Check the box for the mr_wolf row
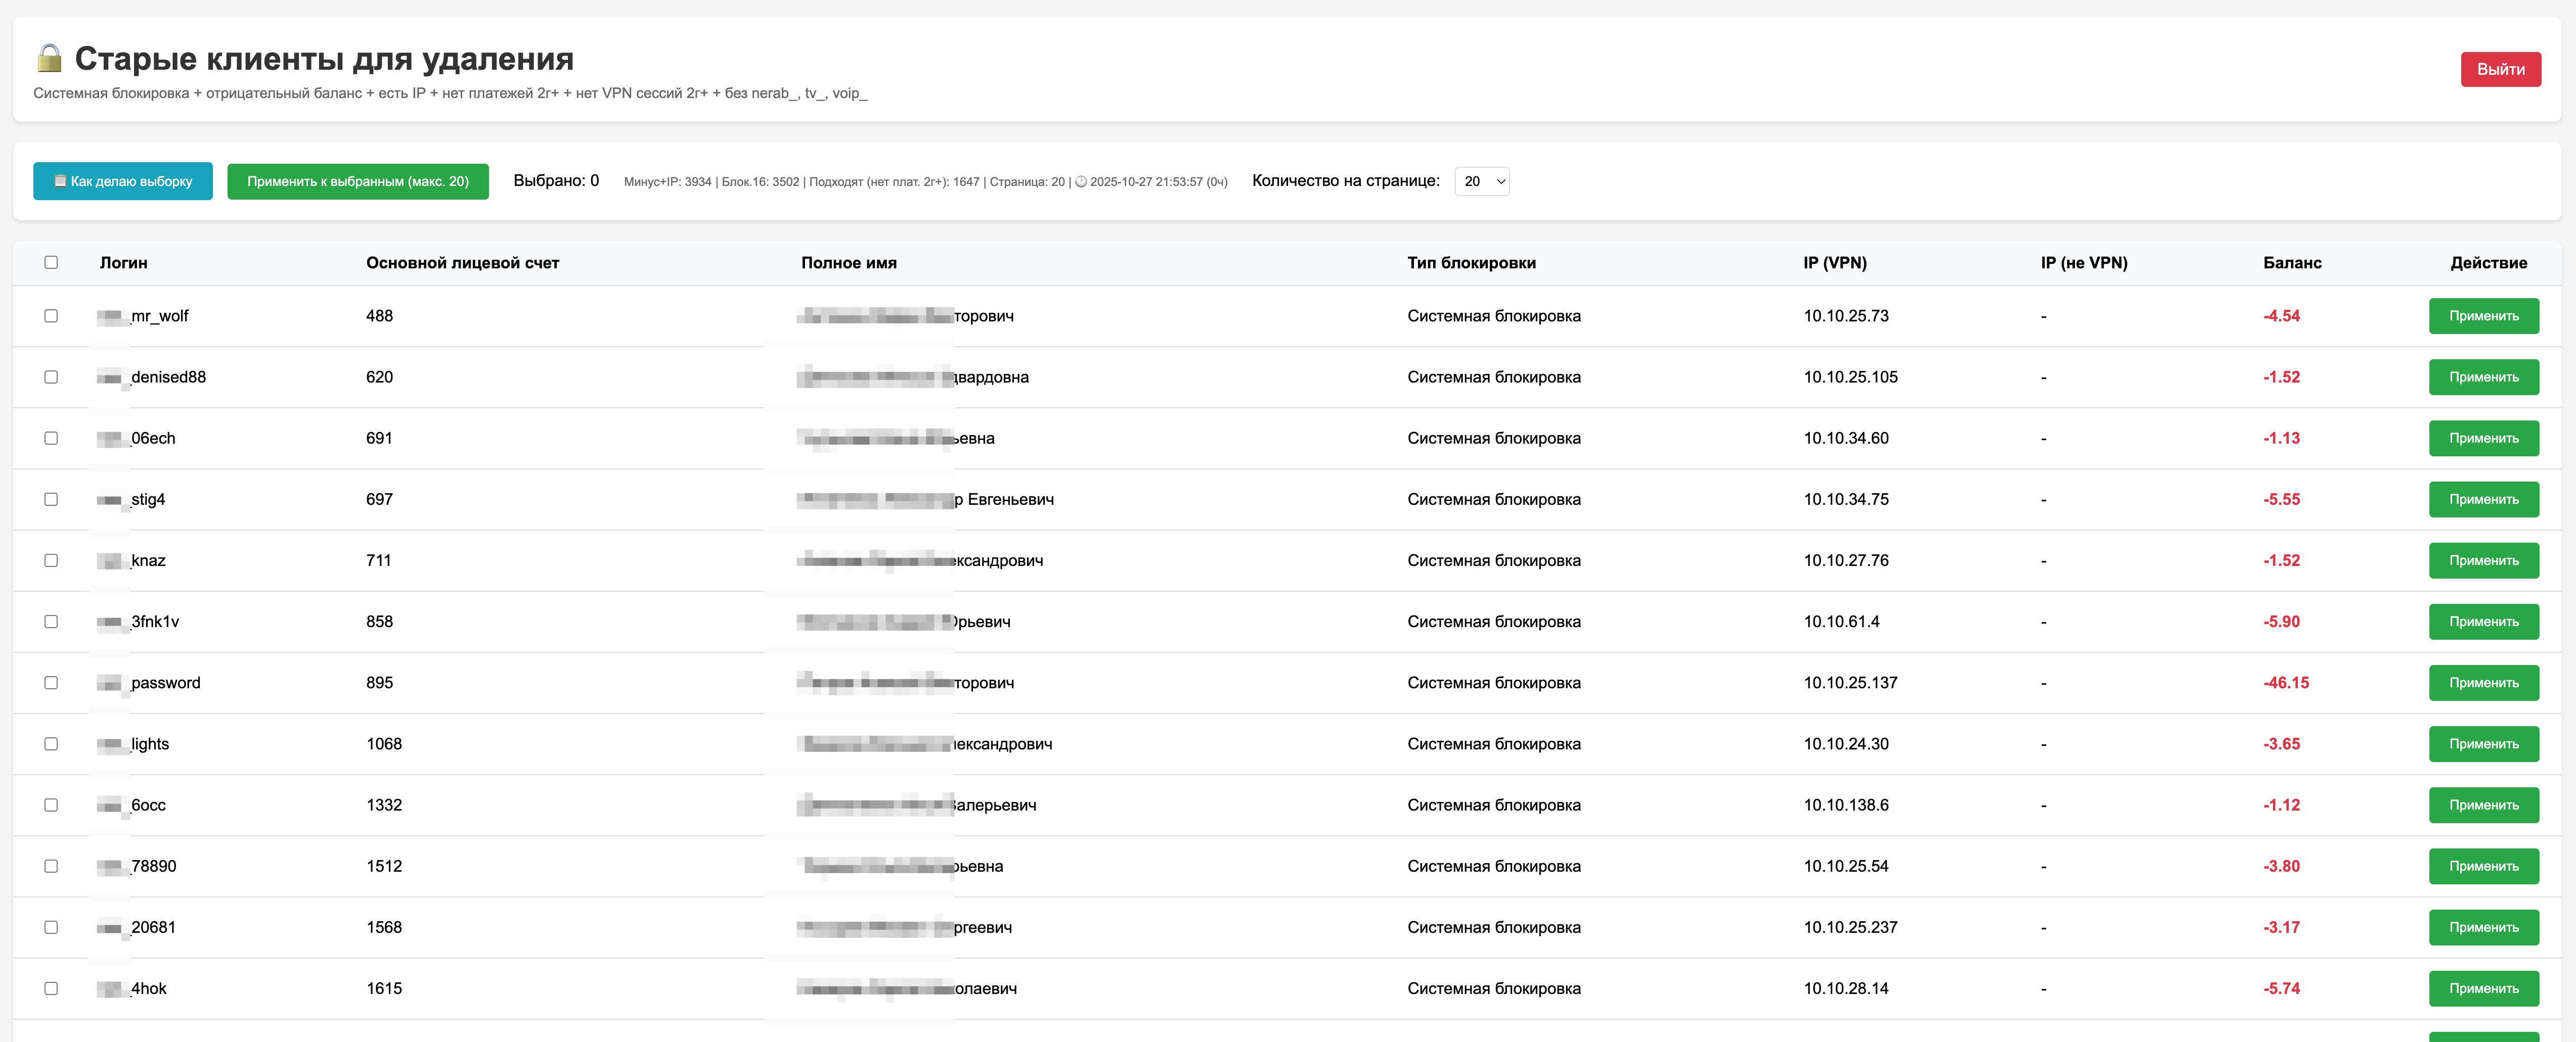 click(x=51, y=316)
